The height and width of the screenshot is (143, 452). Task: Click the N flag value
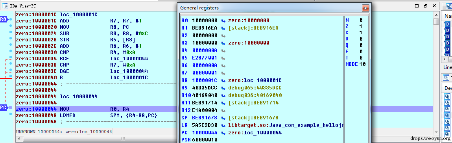[x=361, y=20]
